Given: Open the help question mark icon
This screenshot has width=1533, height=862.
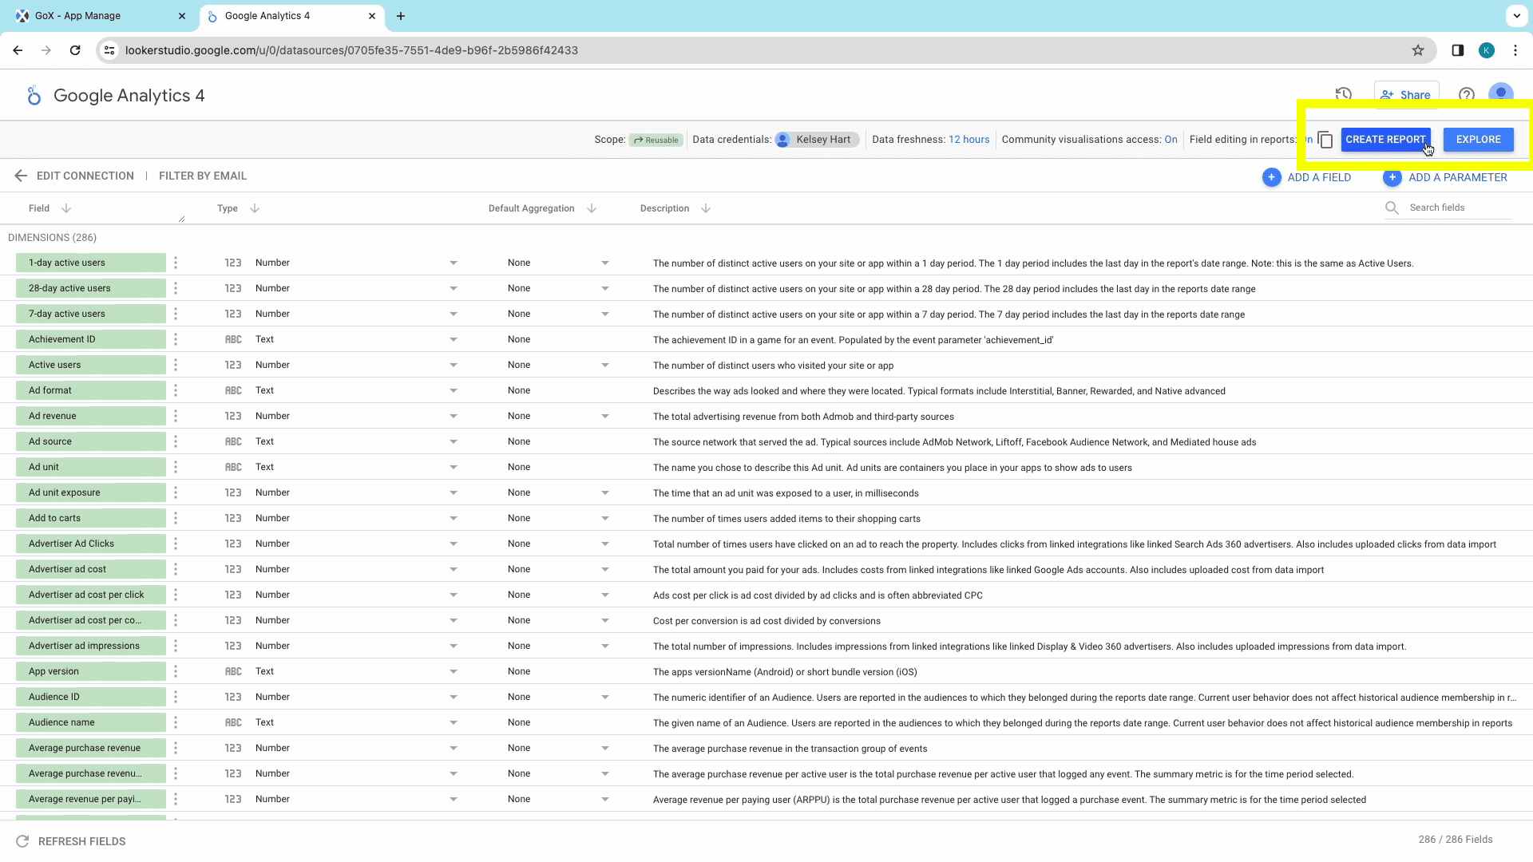Looking at the screenshot, I should coord(1466,95).
